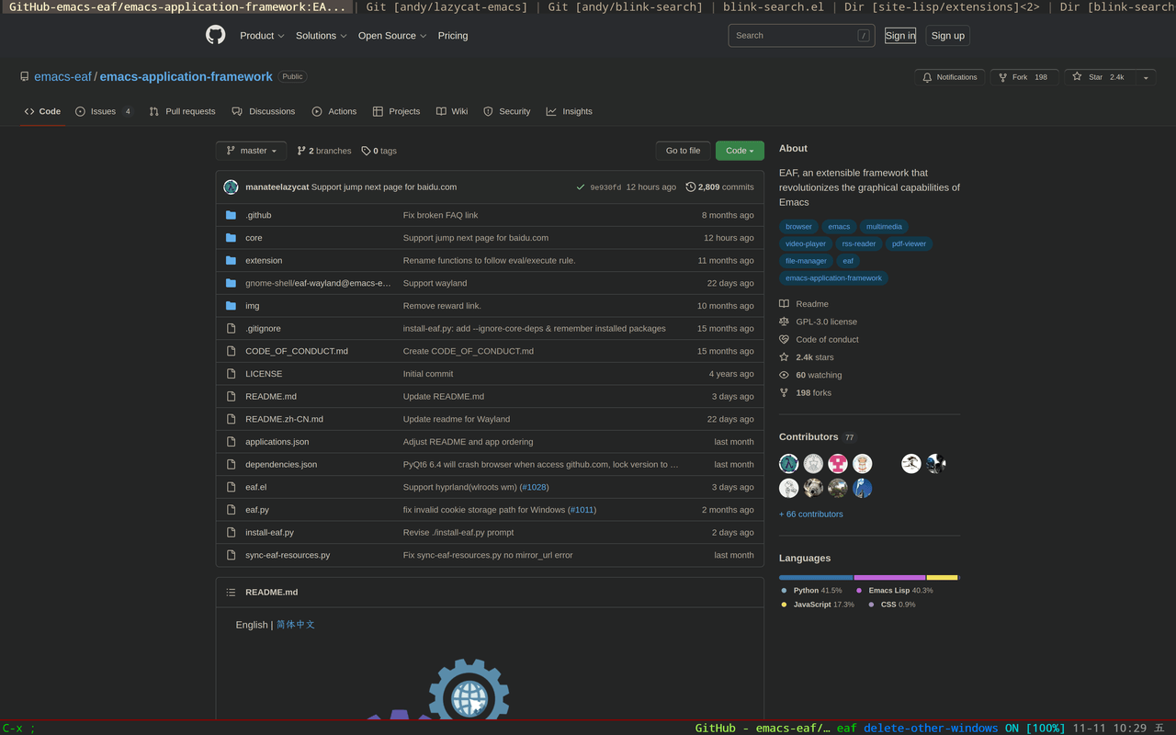Click the Sign in link
The width and height of the screenshot is (1176, 735).
(900, 36)
